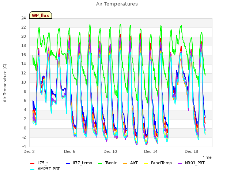Click the -2 y-axis tick label
The image size is (234, 176).
[x=24, y=137]
